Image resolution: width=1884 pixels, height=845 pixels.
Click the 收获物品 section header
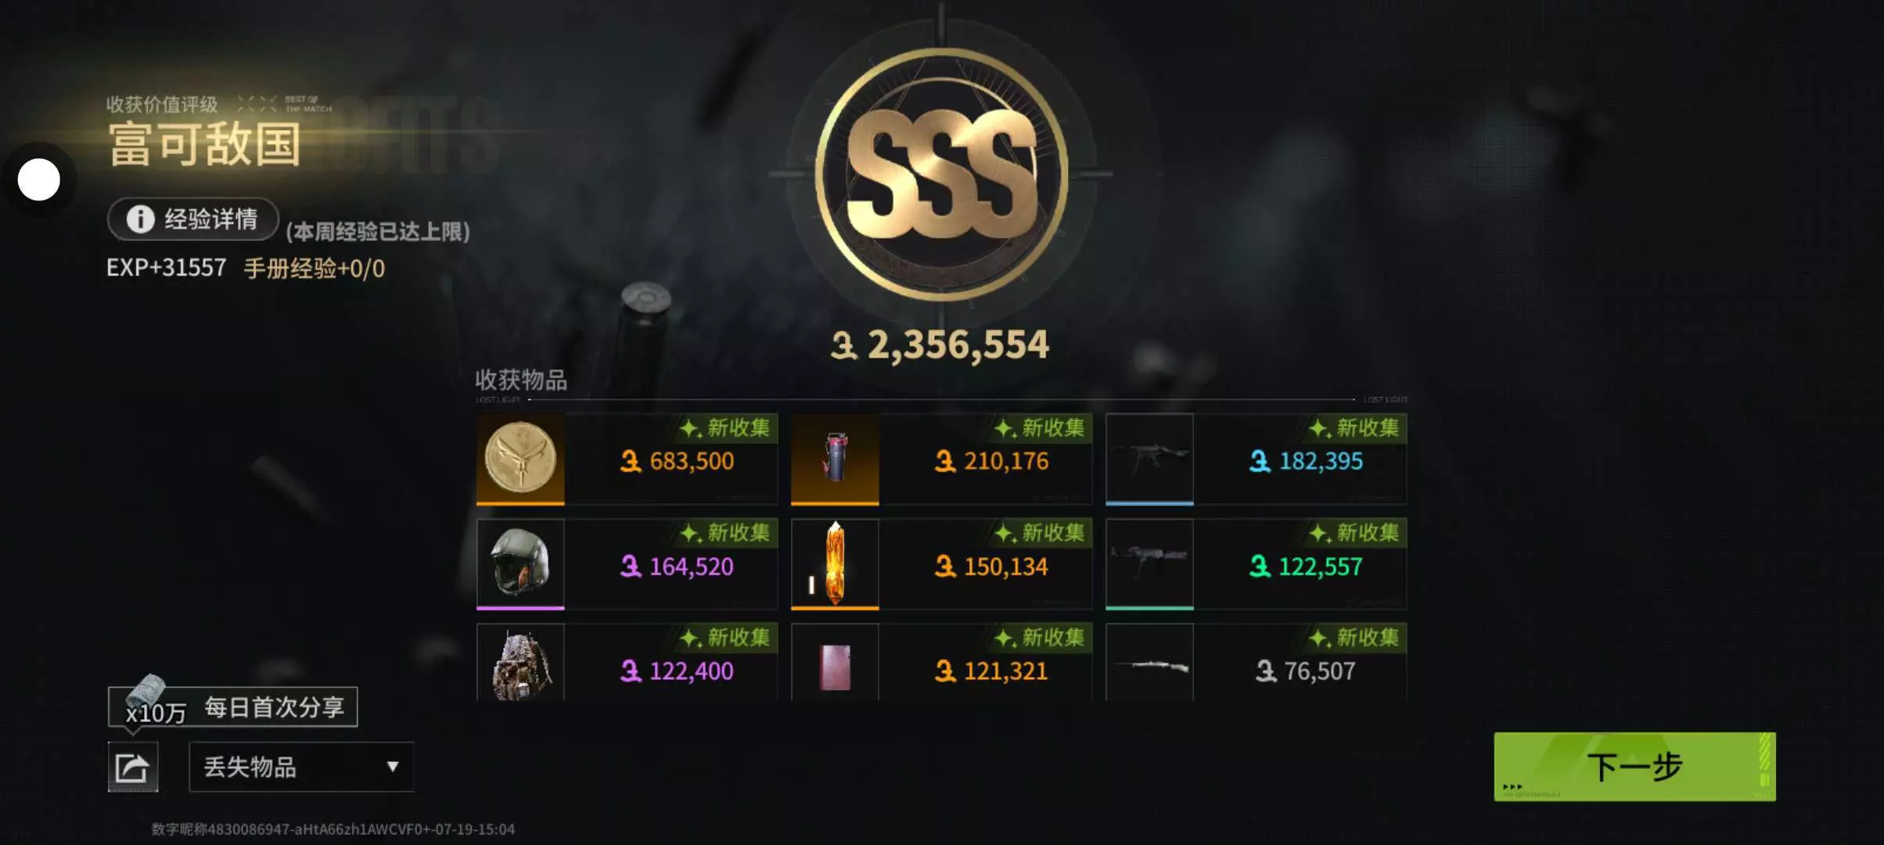pyautogui.click(x=521, y=380)
